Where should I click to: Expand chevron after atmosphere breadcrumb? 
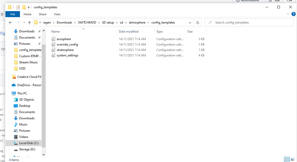pos(148,23)
